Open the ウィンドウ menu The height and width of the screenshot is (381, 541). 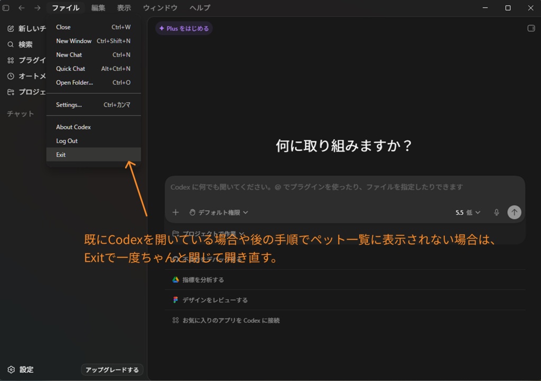(160, 7)
